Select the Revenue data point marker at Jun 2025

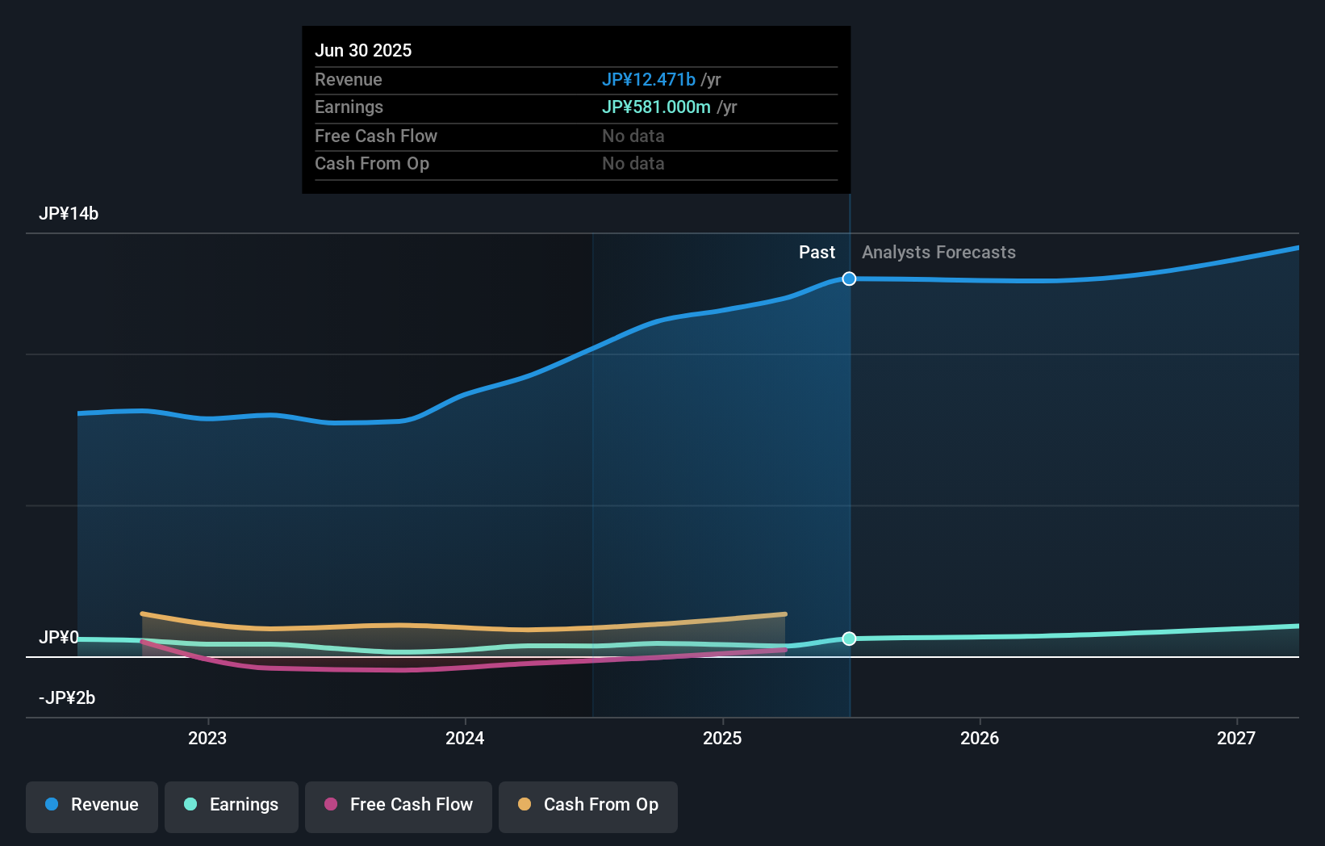[x=849, y=279]
